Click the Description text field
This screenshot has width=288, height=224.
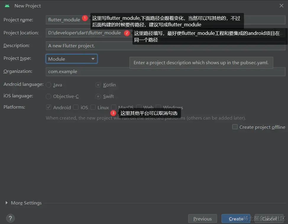click(165, 46)
